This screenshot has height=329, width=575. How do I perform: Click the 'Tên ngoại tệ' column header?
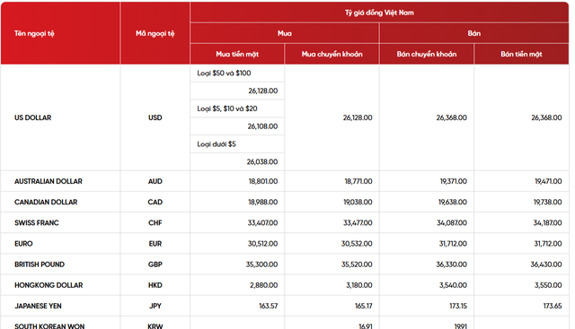click(x=34, y=33)
